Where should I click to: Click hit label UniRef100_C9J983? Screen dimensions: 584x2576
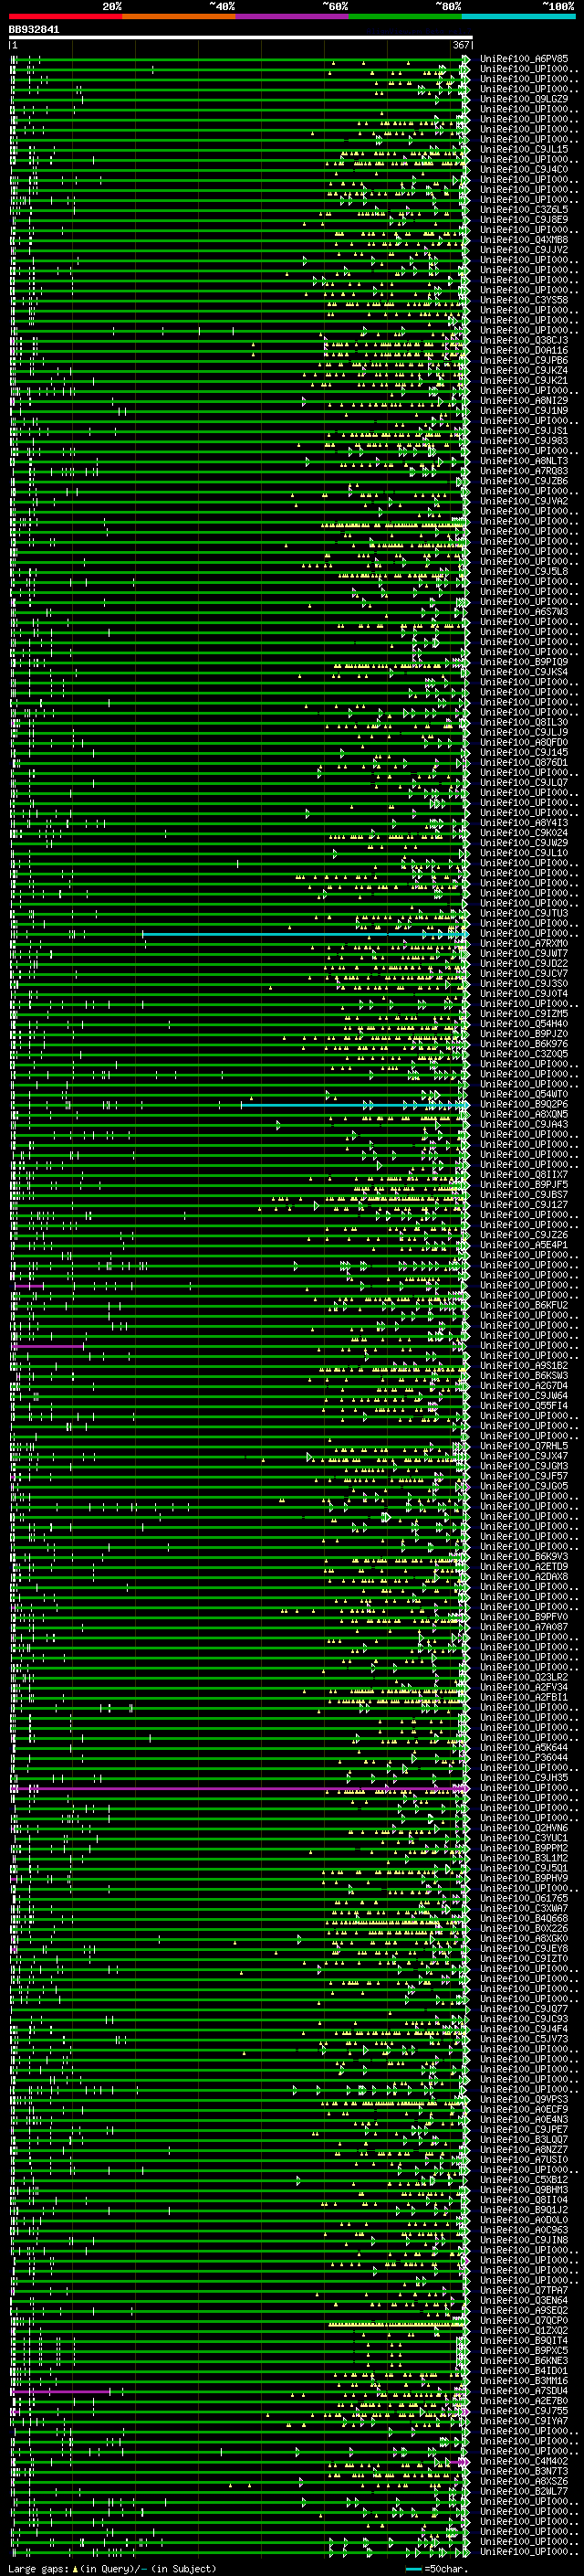524,441
